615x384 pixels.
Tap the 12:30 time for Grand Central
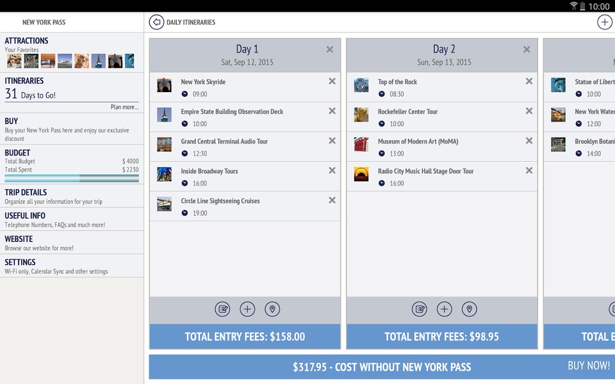point(200,154)
